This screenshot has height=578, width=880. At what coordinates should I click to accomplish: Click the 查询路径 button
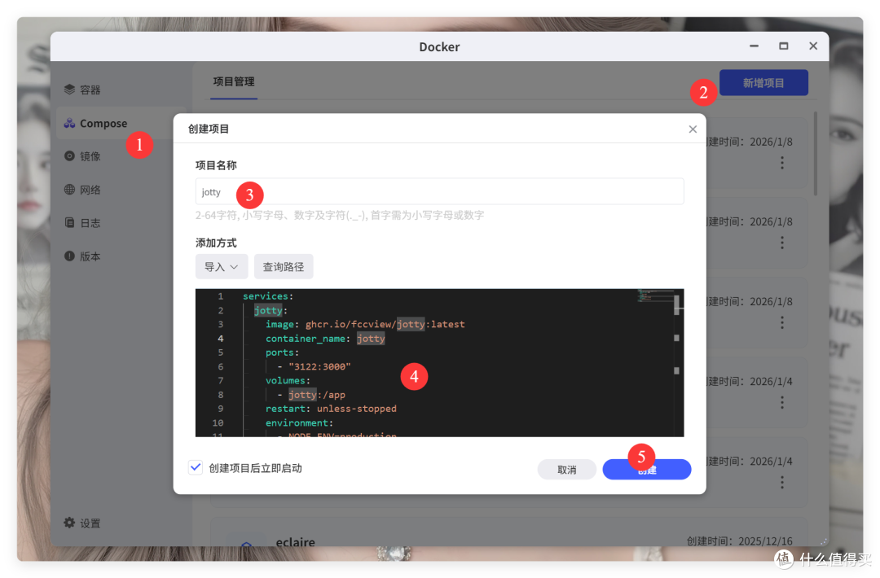tap(284, 267)
